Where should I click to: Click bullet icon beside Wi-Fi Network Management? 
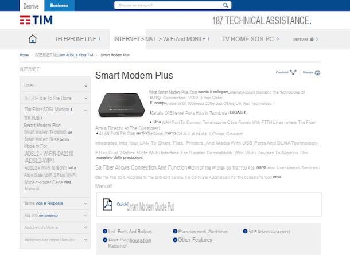click(x=245, y=231)
